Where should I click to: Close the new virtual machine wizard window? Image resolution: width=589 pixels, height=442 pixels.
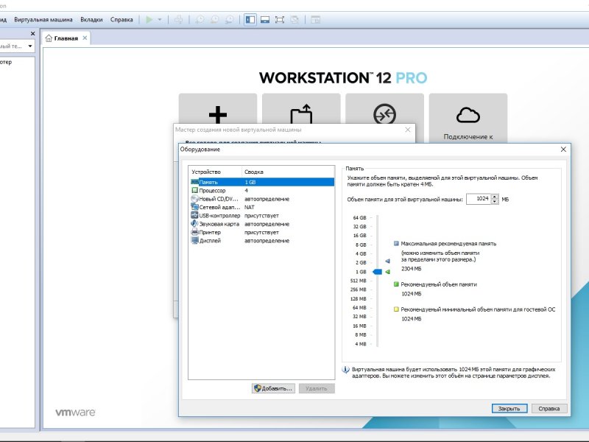click(408, 130)
